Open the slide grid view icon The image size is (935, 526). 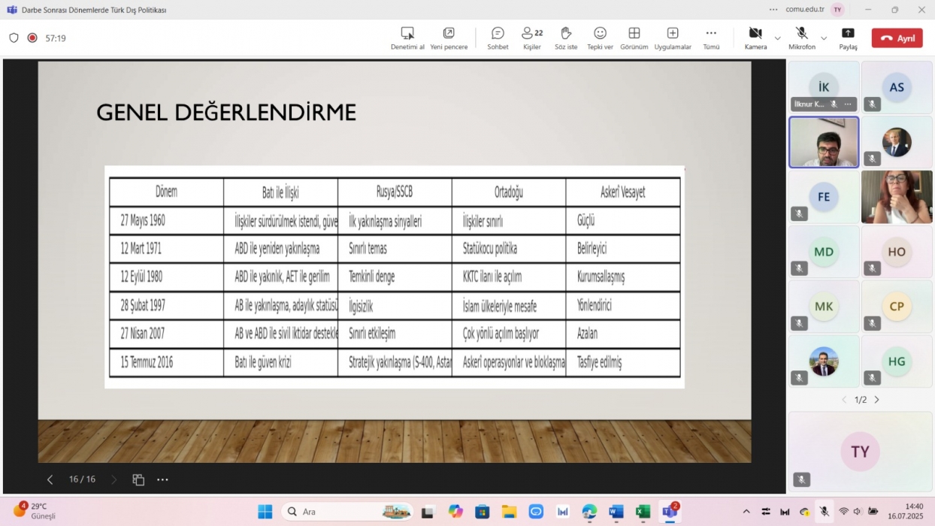coord(138,479)
